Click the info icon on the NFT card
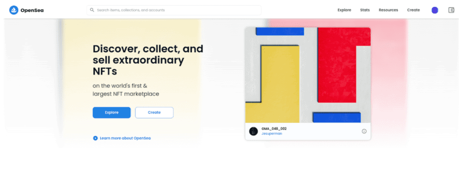 click(364, 131)
